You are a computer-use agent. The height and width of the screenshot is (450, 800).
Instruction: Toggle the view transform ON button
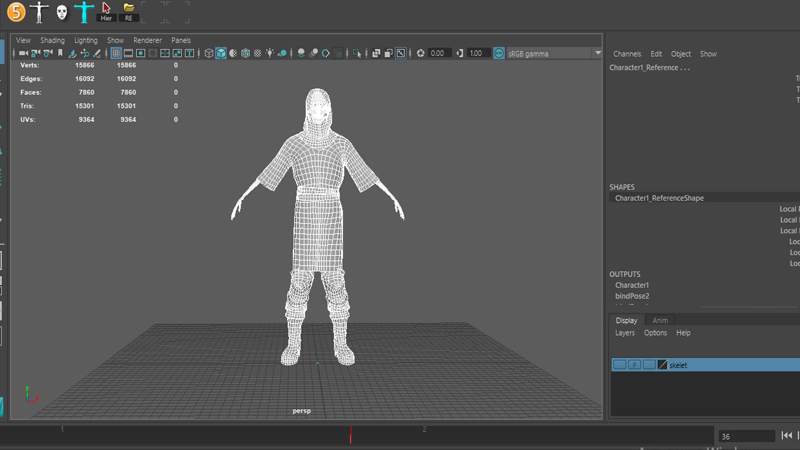(499, 53)
